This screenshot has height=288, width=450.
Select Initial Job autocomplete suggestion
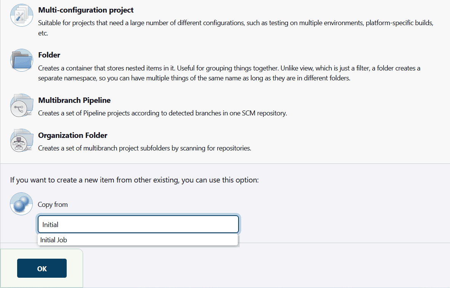coord(138,240)
